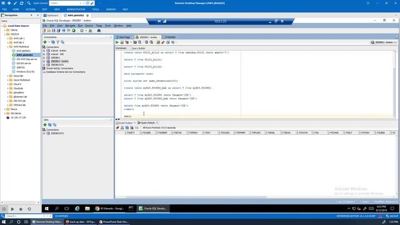
Task: Switch to the Start Page tab
Action: 124,37
